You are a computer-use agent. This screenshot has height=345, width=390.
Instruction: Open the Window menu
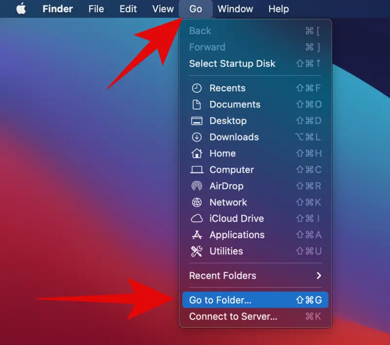tap(235, 9)
